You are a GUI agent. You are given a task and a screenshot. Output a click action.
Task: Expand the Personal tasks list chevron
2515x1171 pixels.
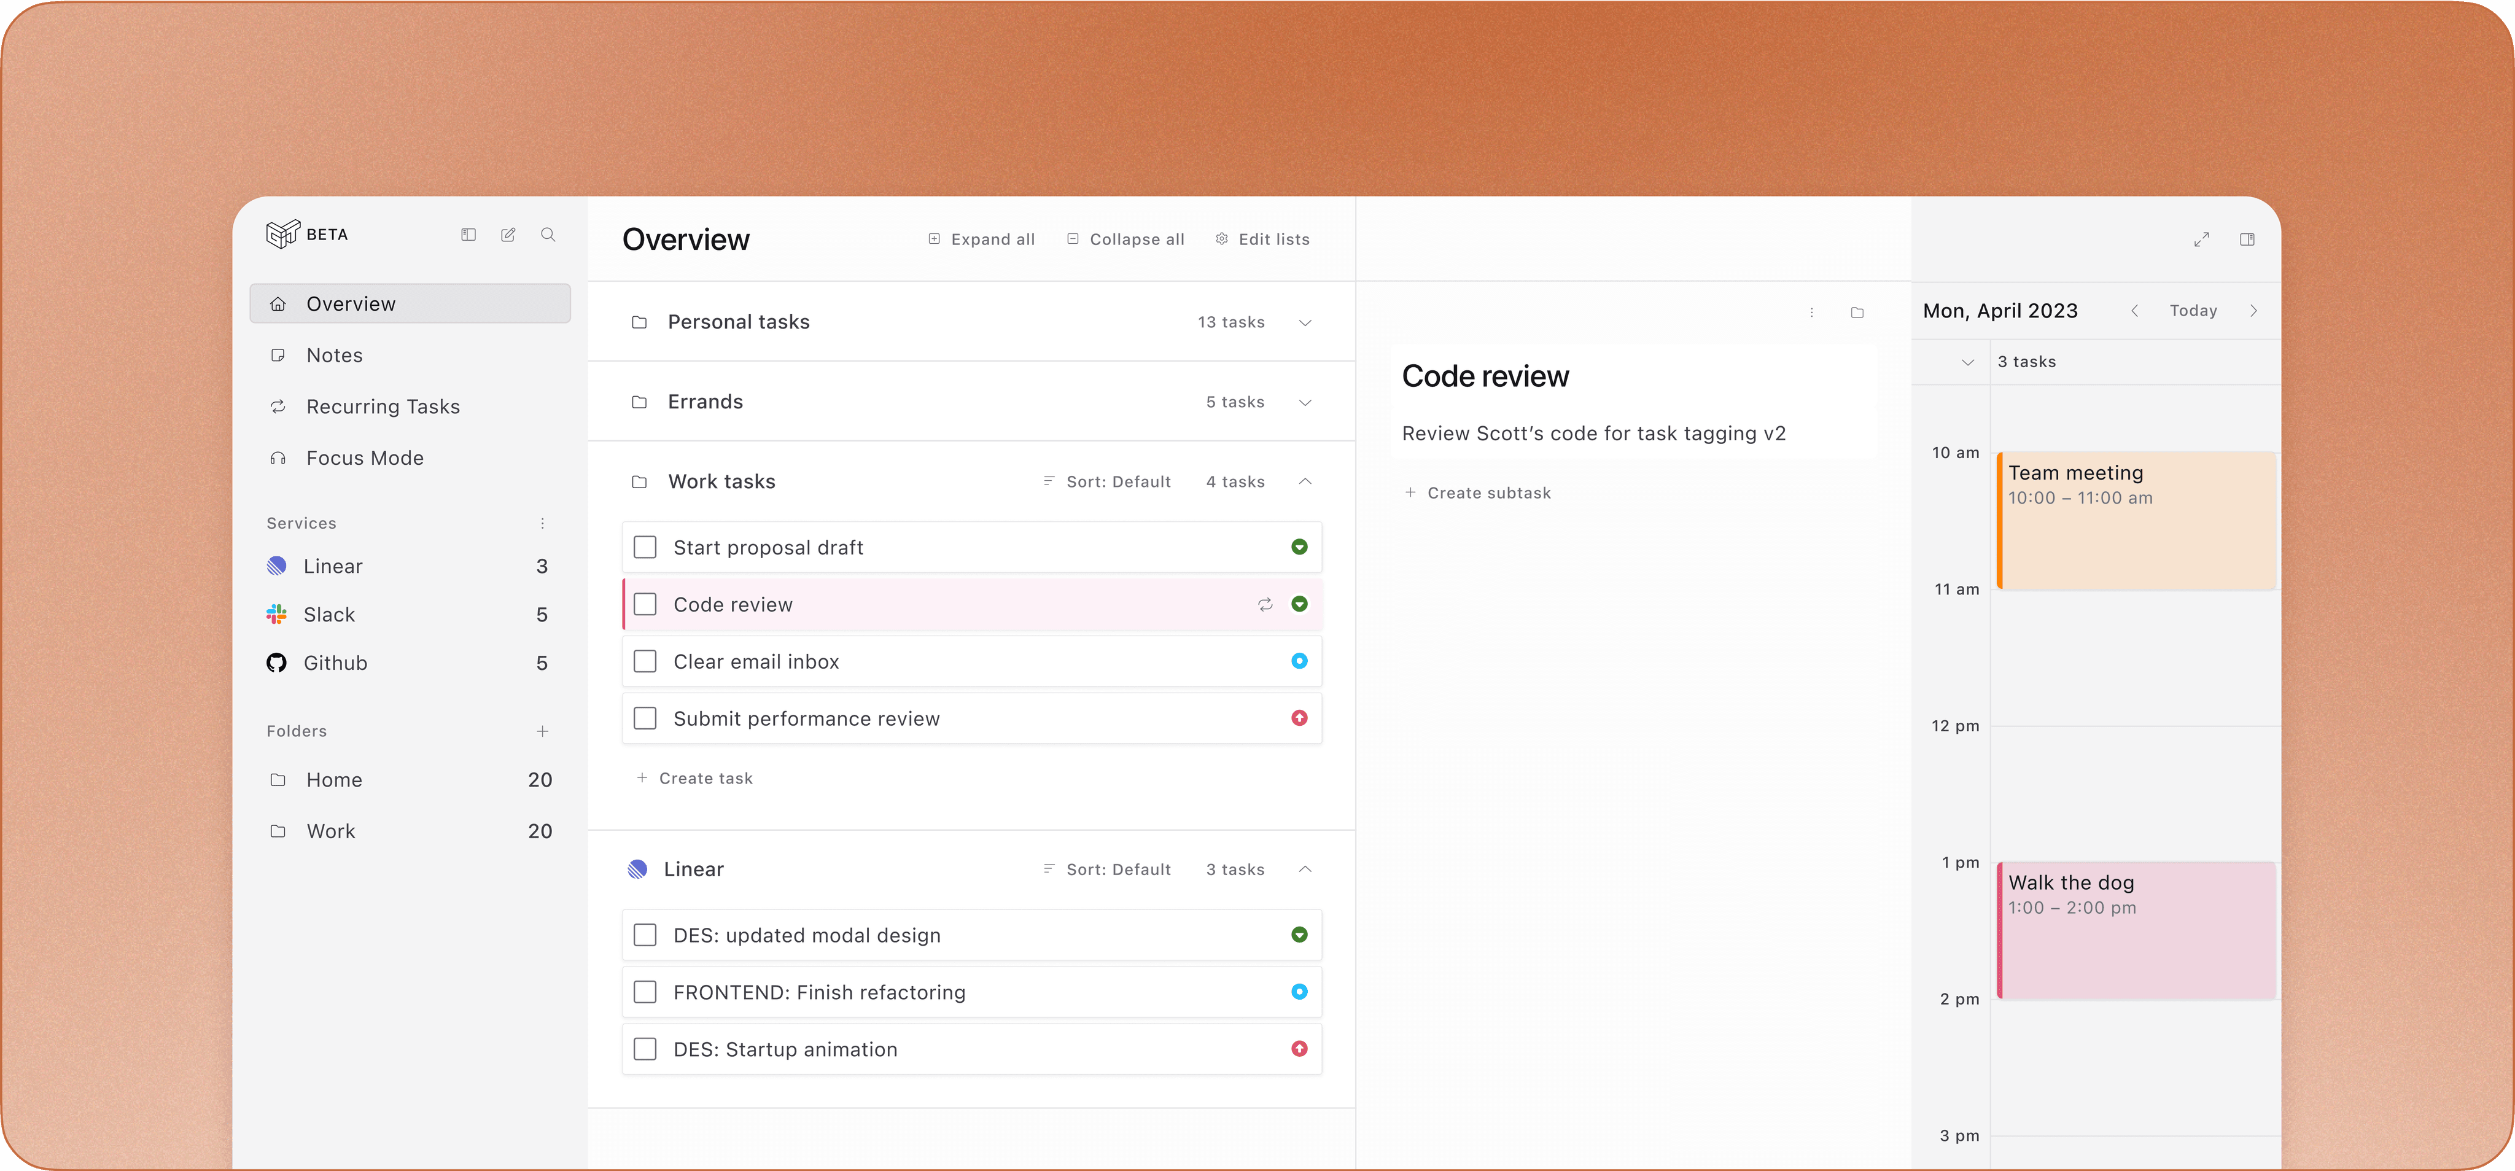coord(1304,322)
